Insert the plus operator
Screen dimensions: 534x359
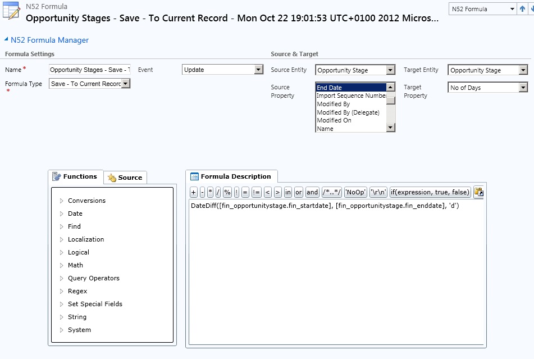pos(193,192)
